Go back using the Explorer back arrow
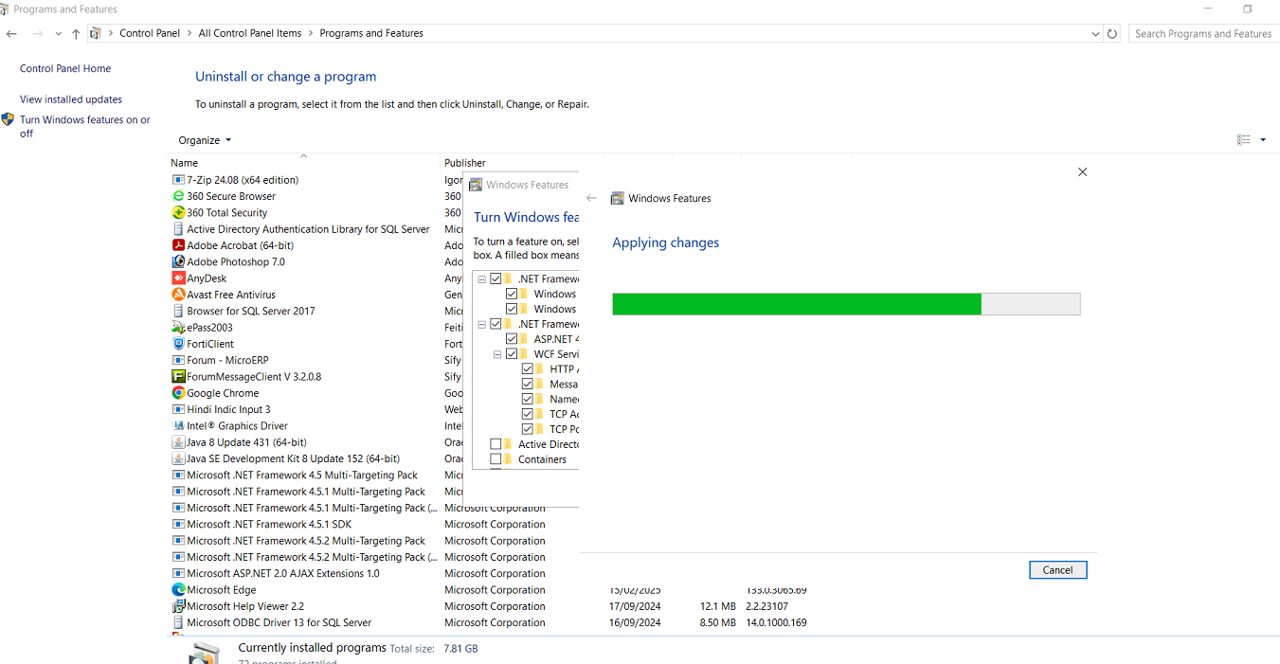Screen dimensions: 1280x664 pos(11,33)
